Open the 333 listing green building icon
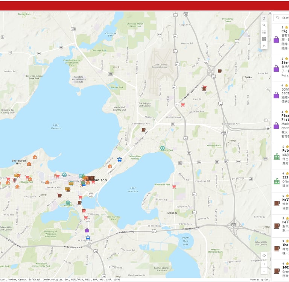 coord(277,181)
